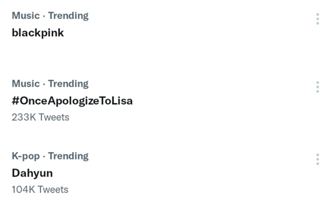This screenshot has width=329, height=203.
Task: Click the word 'Music' above blackpink
Action: coord(26,16)
